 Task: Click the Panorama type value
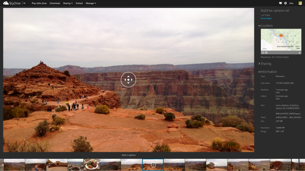click(280, 76)
